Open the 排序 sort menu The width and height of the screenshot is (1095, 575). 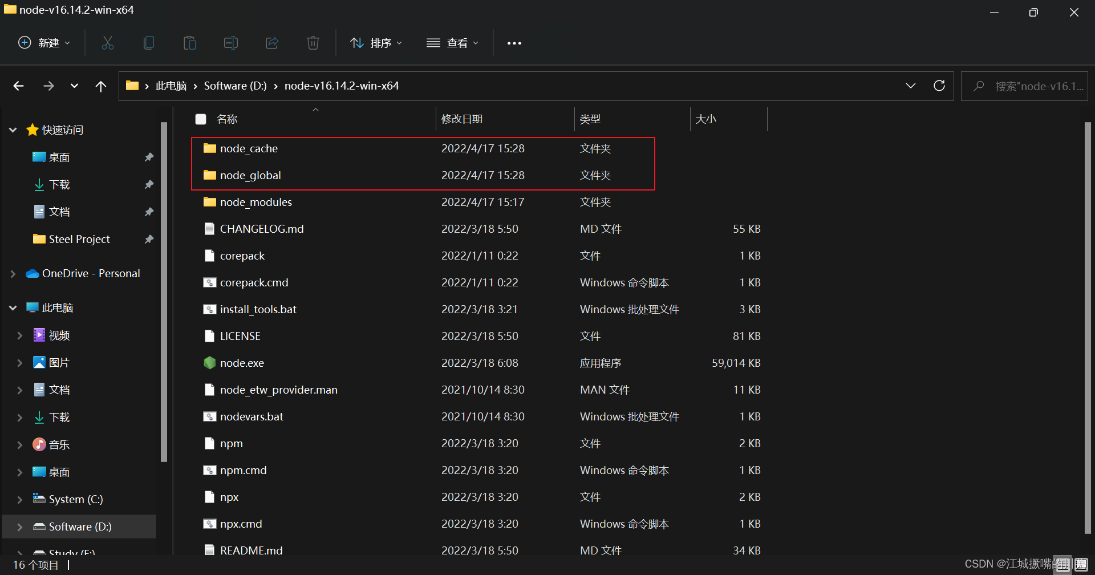[376, 43]
